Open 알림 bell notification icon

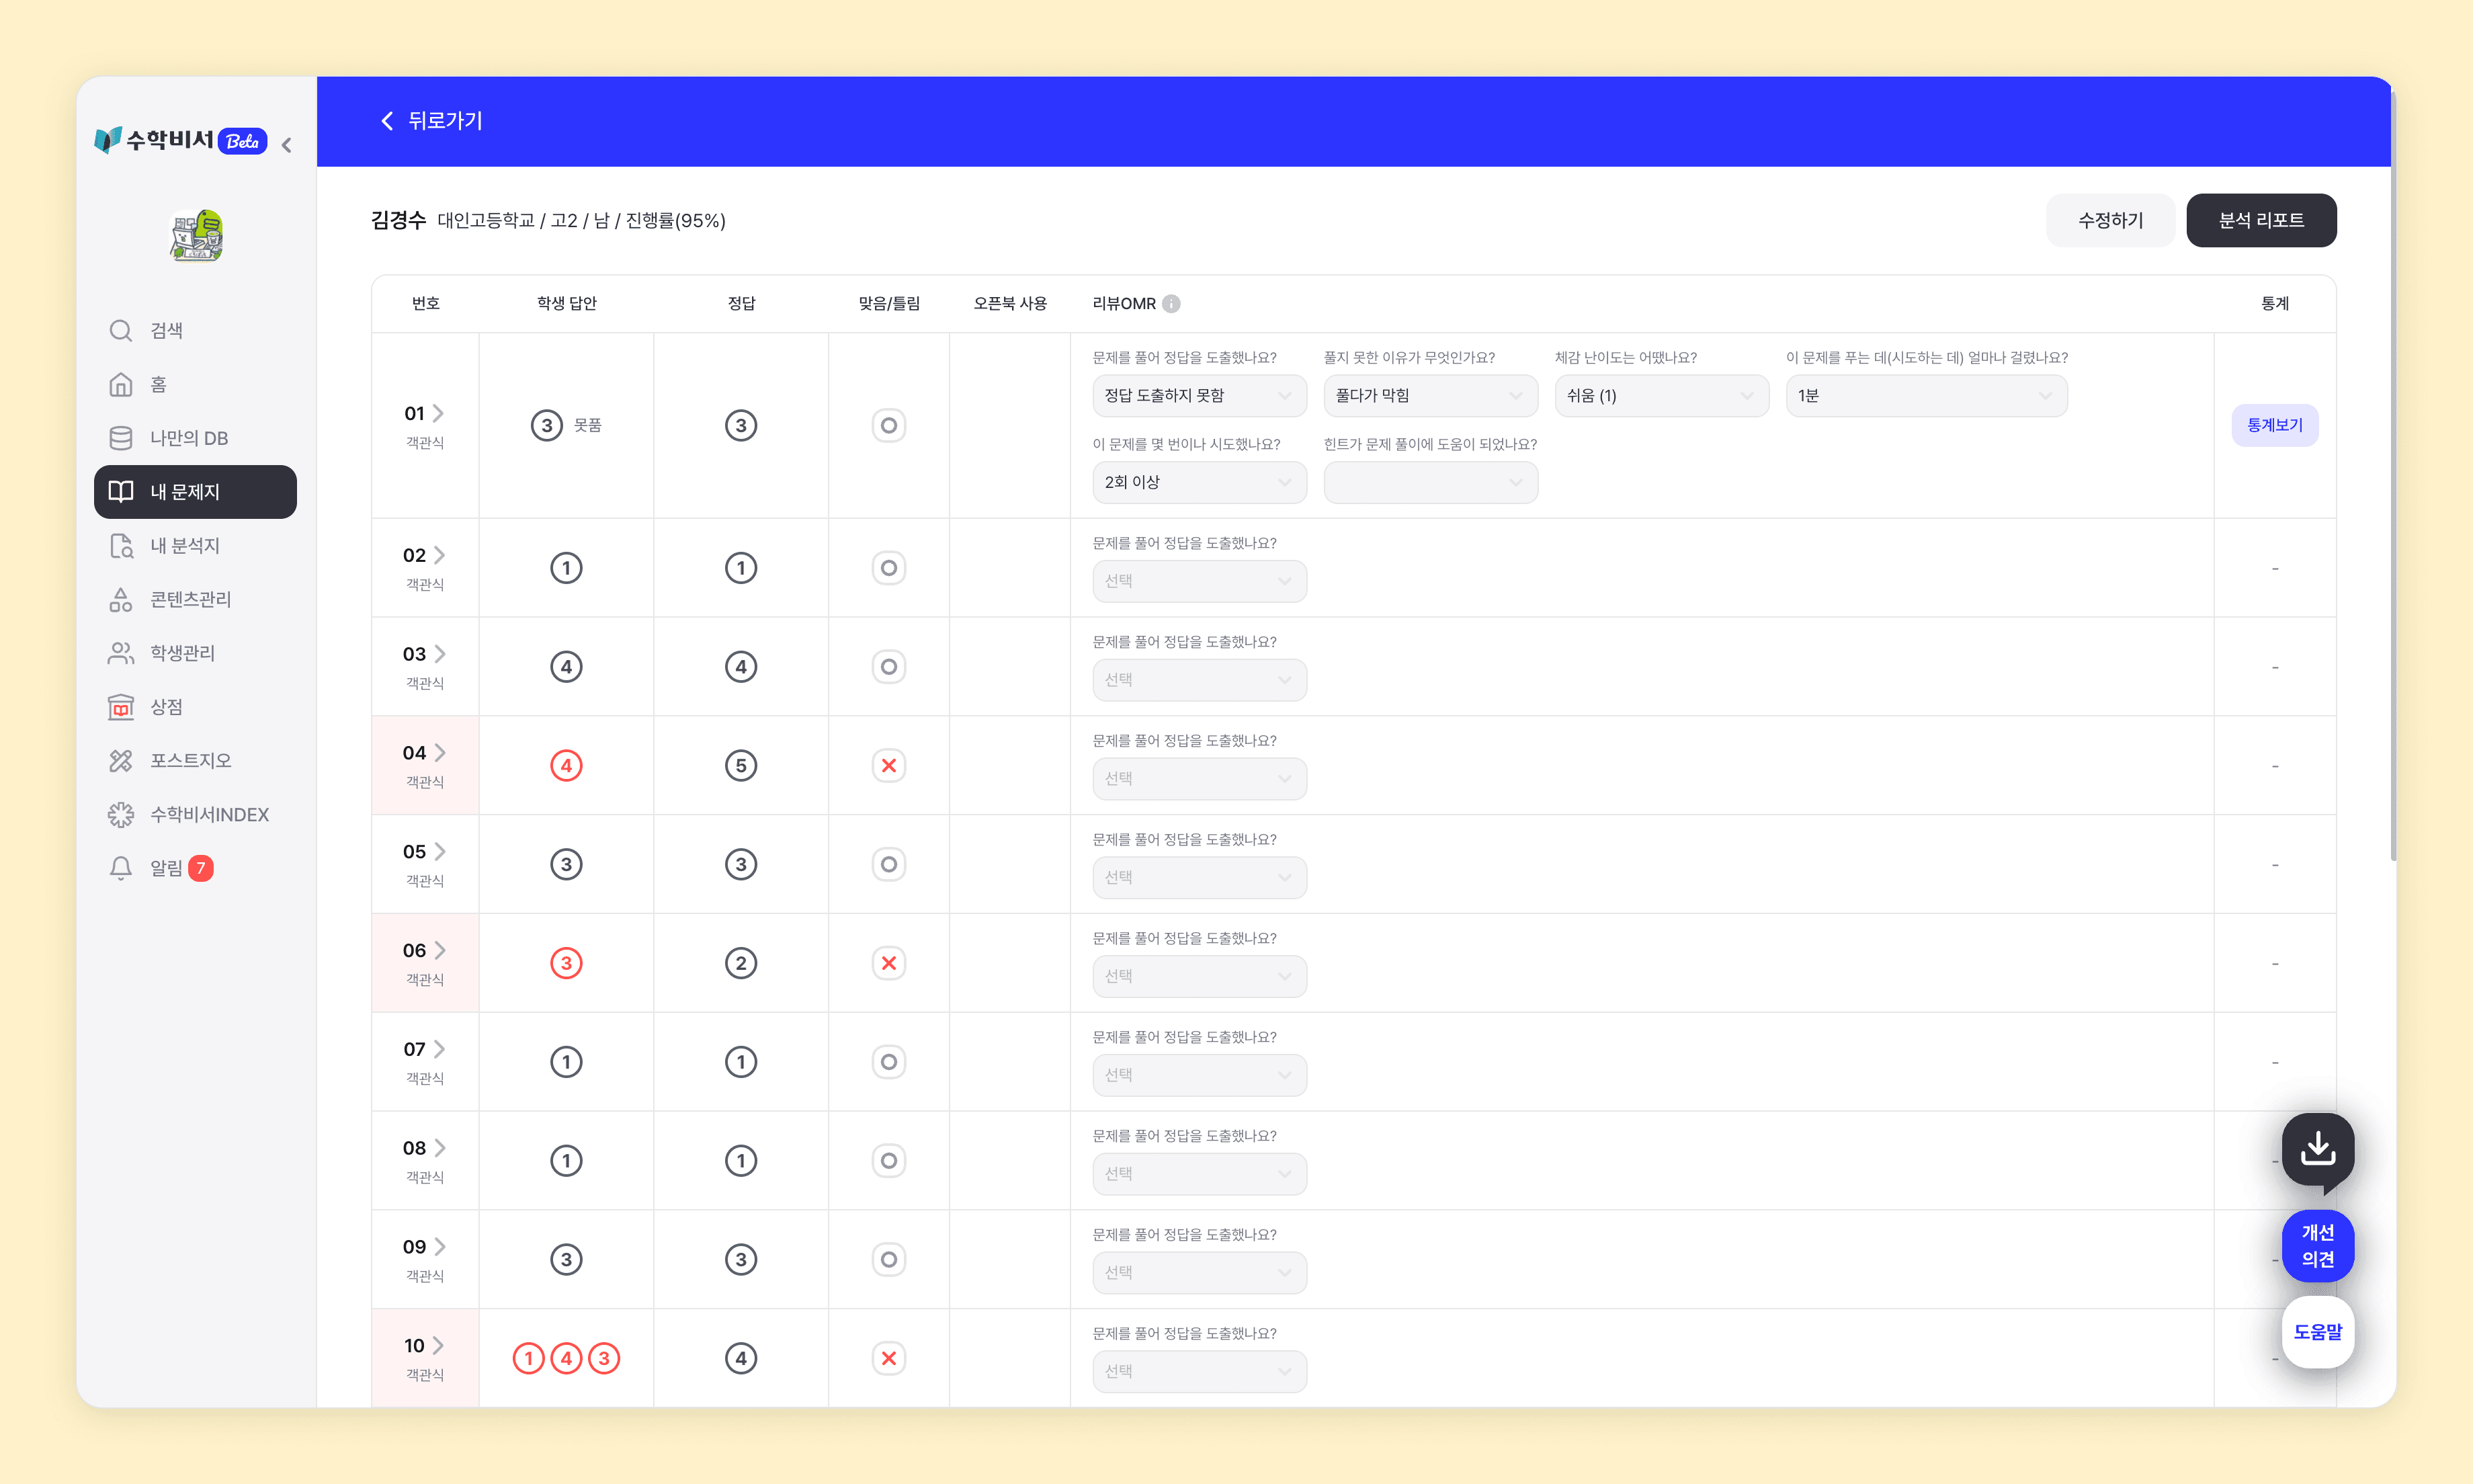120,868
